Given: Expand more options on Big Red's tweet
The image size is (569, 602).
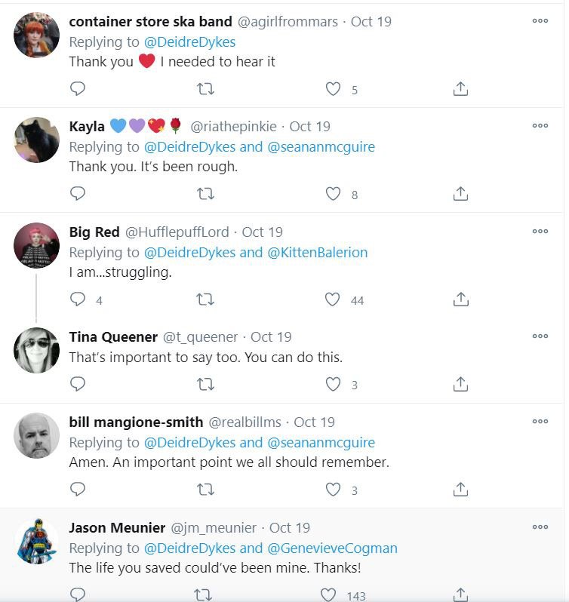Looking at the screenshot, I should [x=540, y=232].
